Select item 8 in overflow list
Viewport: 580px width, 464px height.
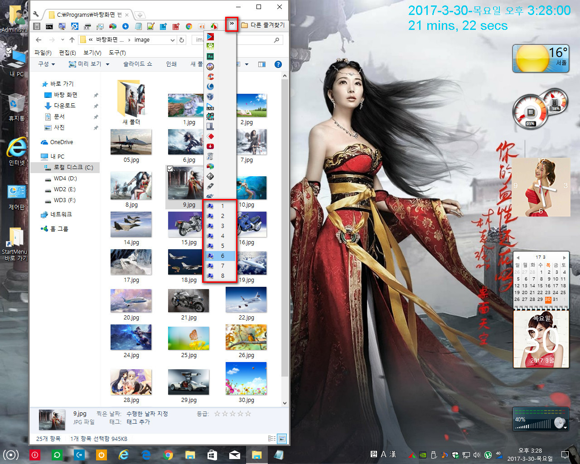(x=220, y=276)
